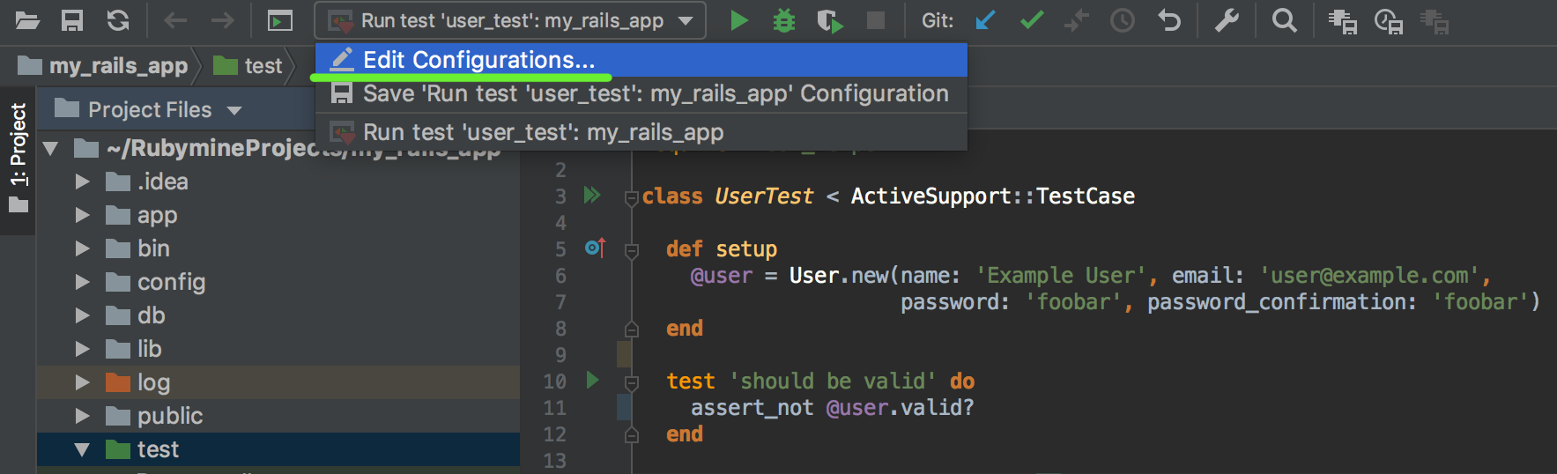Viewport: 1557px width, 474px height.
Task: Select the .idea folder row
Action: click(278, 181)
